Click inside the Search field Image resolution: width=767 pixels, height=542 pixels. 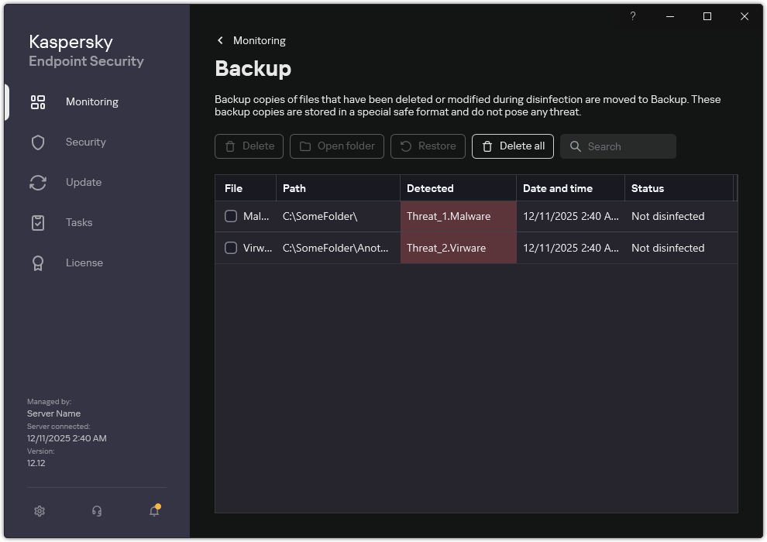point(620,146)
